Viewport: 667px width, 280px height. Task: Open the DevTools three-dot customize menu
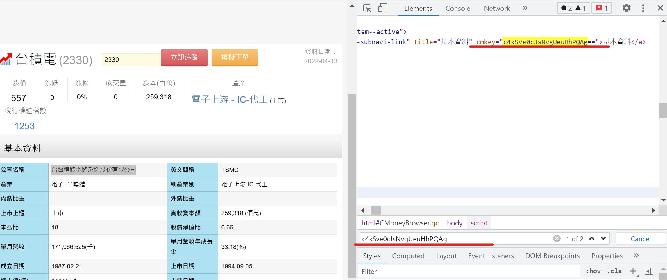tap(643, 8)
